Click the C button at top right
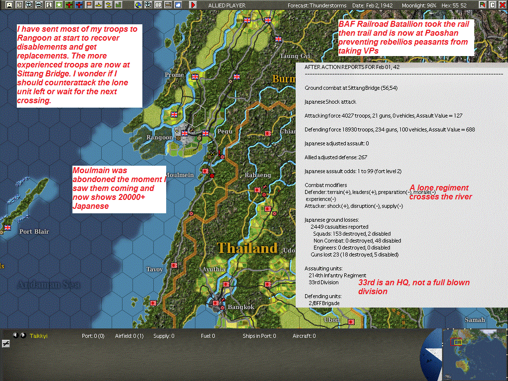Screen dimensions: 508x381 click(493, 4)
